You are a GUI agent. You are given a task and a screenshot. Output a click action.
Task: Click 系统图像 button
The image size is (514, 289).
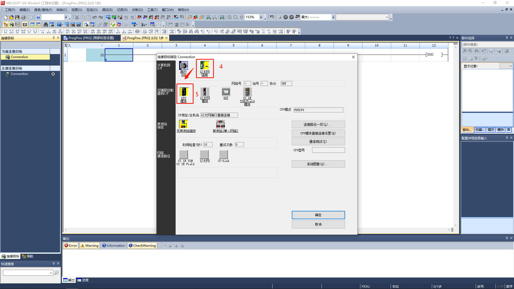(318, 164)
